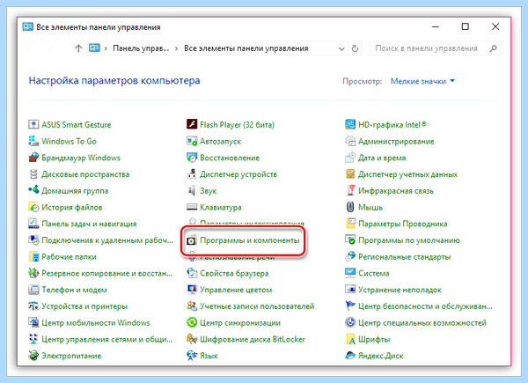Click the control panel icon in address bar

94,48
